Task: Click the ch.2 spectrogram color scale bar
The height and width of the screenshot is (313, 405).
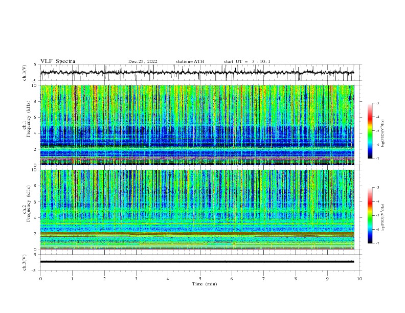Action: (x=370, y=215)
